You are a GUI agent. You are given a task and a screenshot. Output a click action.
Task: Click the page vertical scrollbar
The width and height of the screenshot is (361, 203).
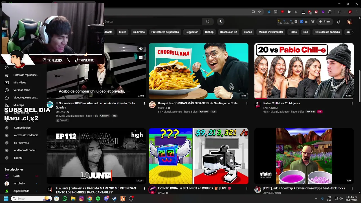(359, 86)
